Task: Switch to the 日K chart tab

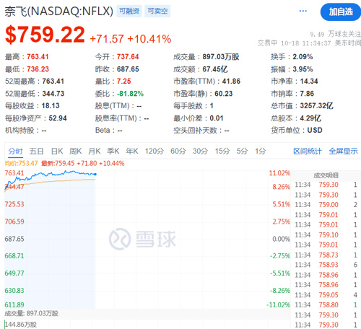Action: (57, 152)
